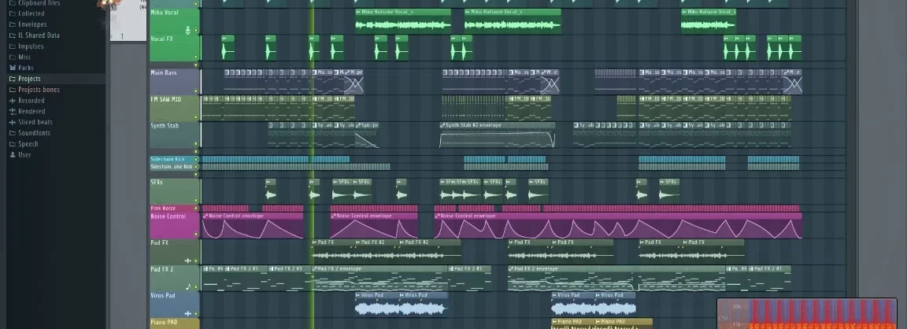Open the Soundfonts folder

click(34, 133)
